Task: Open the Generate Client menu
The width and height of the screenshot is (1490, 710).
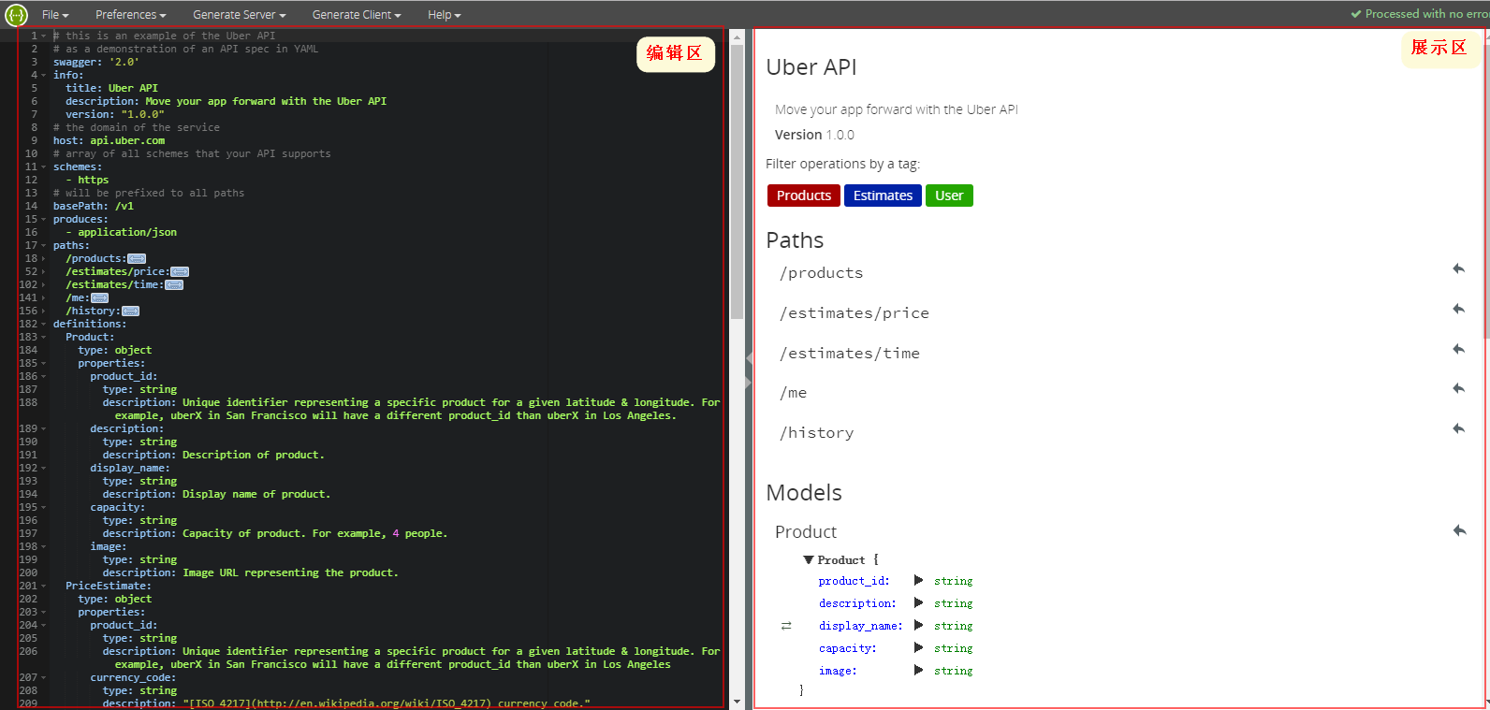Action: 357,15
